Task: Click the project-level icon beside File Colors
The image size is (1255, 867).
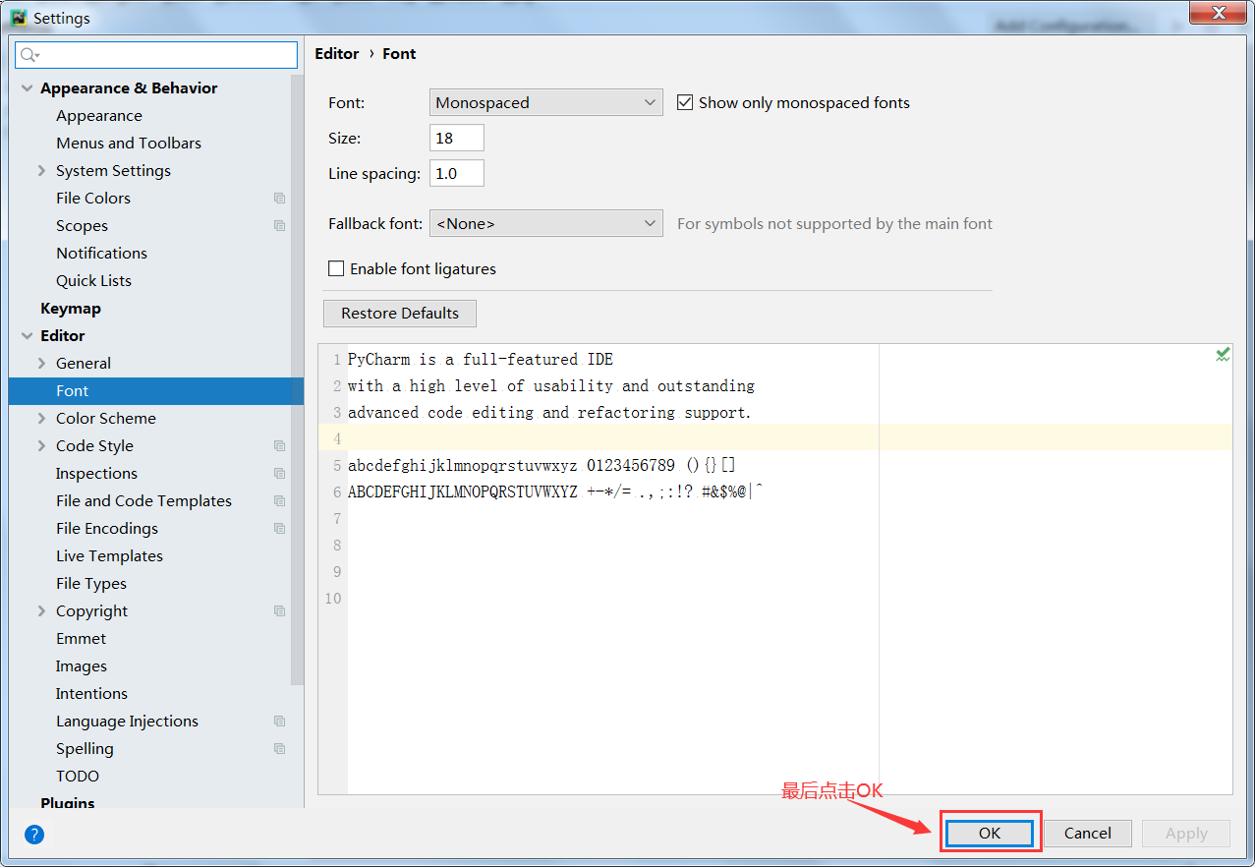Action: click(280, 198)
